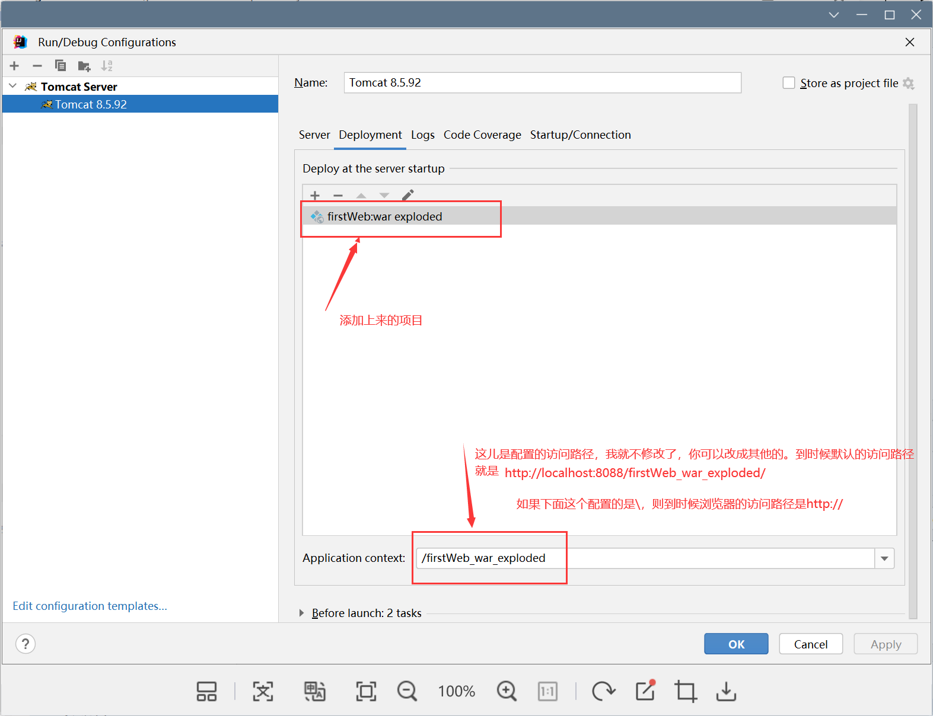Edit the Name field
Screen dimensions: 933x716
click(542, 83)
